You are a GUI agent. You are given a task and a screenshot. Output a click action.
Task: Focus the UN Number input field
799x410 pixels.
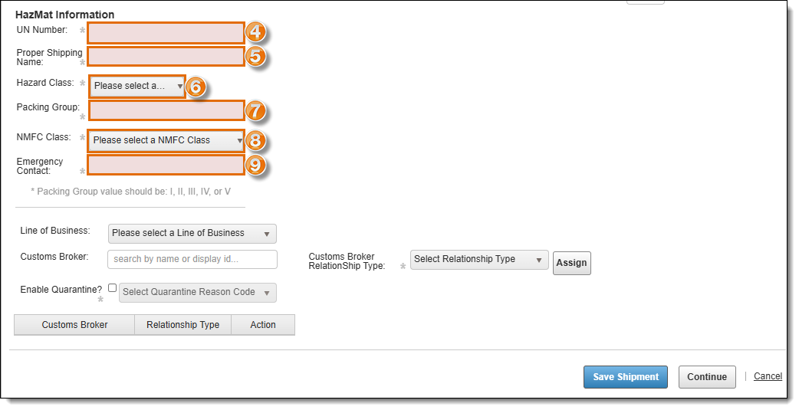click(166, 33)
